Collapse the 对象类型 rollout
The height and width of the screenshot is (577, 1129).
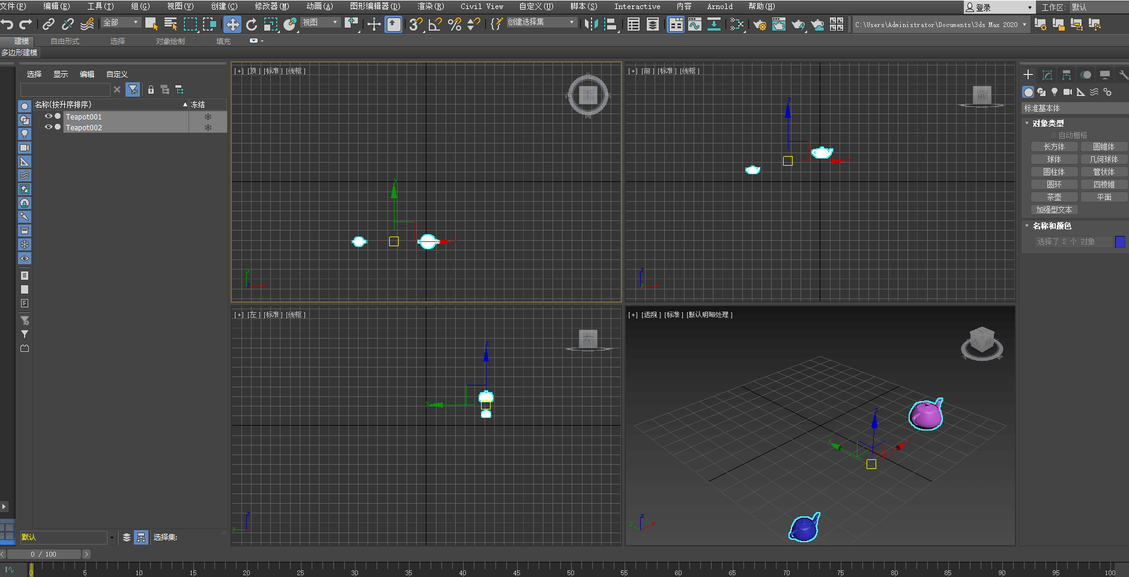(1048, 123)
